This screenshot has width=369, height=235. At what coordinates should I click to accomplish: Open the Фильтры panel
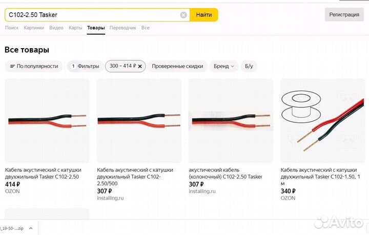(x=85, y=66)
